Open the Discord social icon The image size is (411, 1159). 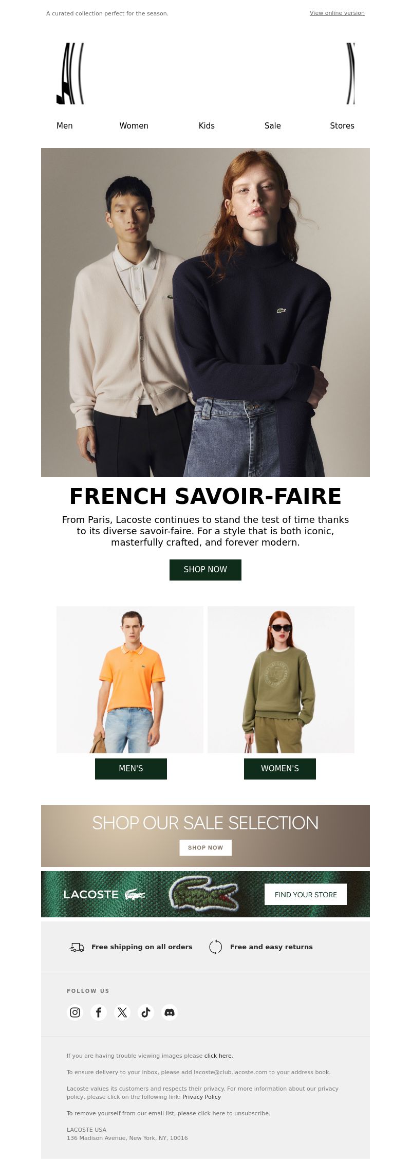click(170, 1012)
